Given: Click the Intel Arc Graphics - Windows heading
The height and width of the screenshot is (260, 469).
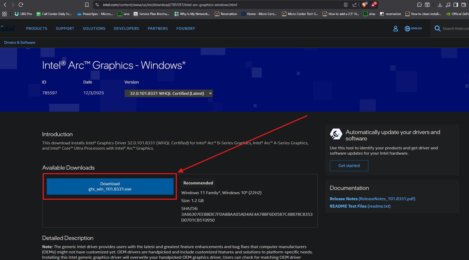Looking at the screenshot, I should pyautogui.click(x=114, y=65).
